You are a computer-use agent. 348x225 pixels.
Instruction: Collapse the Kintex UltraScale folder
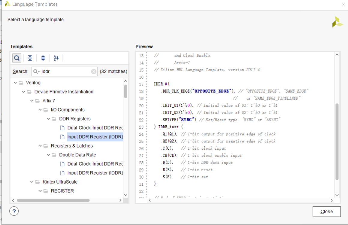(32, 182)
